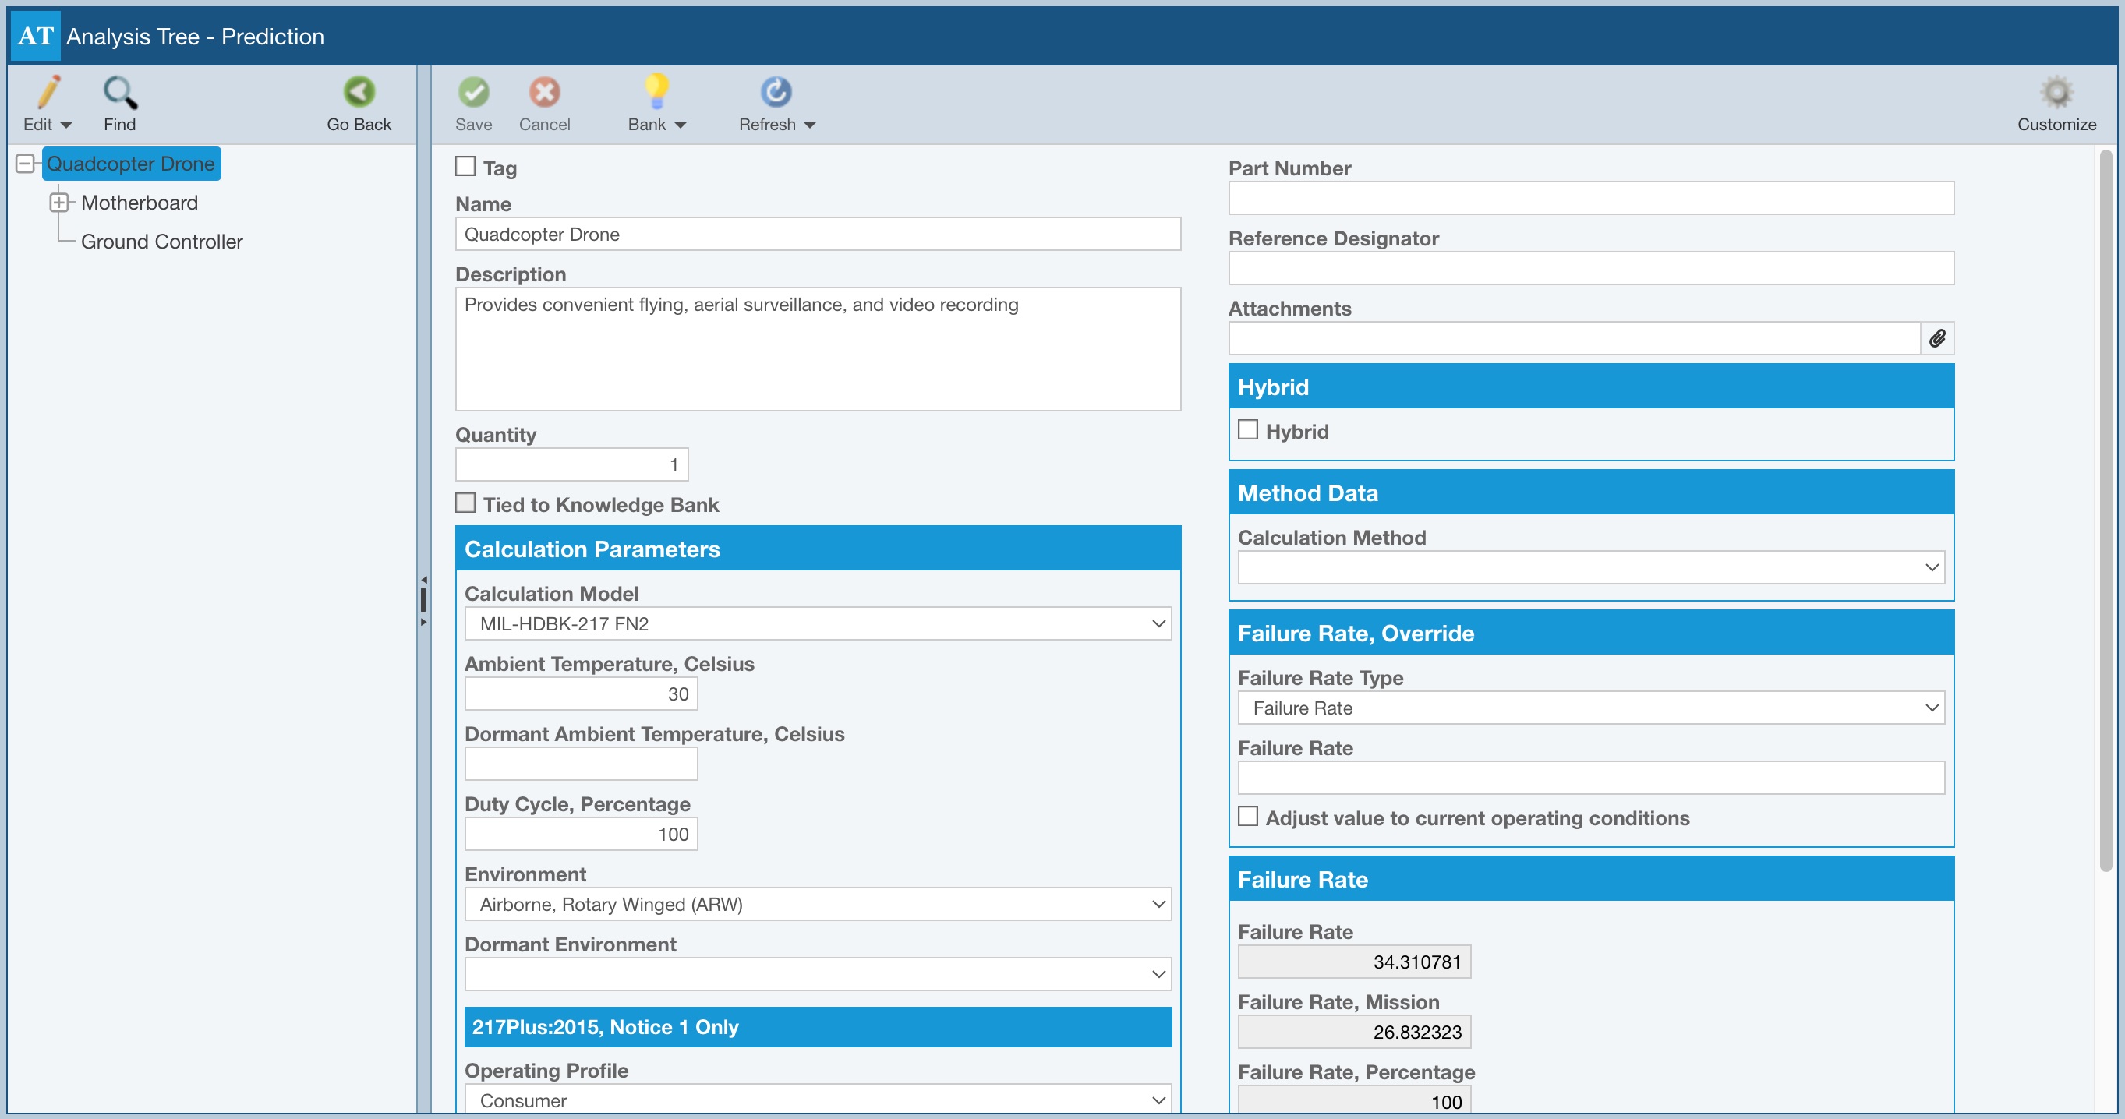Screen dimensions: 2125x1119
Task: Check the Tag checkbox
Action: [465, 167]
